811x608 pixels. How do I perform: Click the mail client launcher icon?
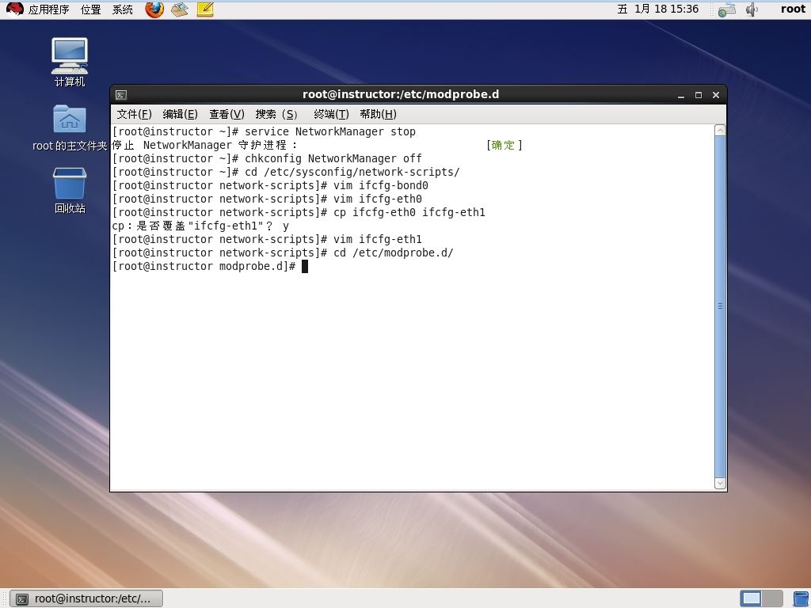pyautogui.click(x=180, y=9)
